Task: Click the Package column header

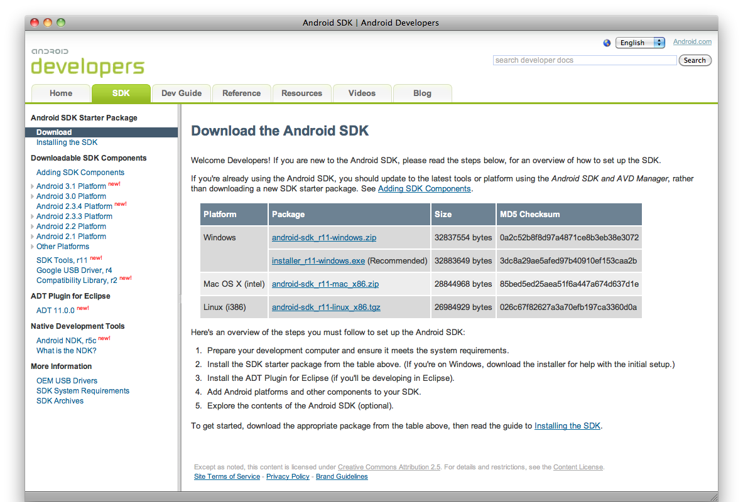Action: 349,215
